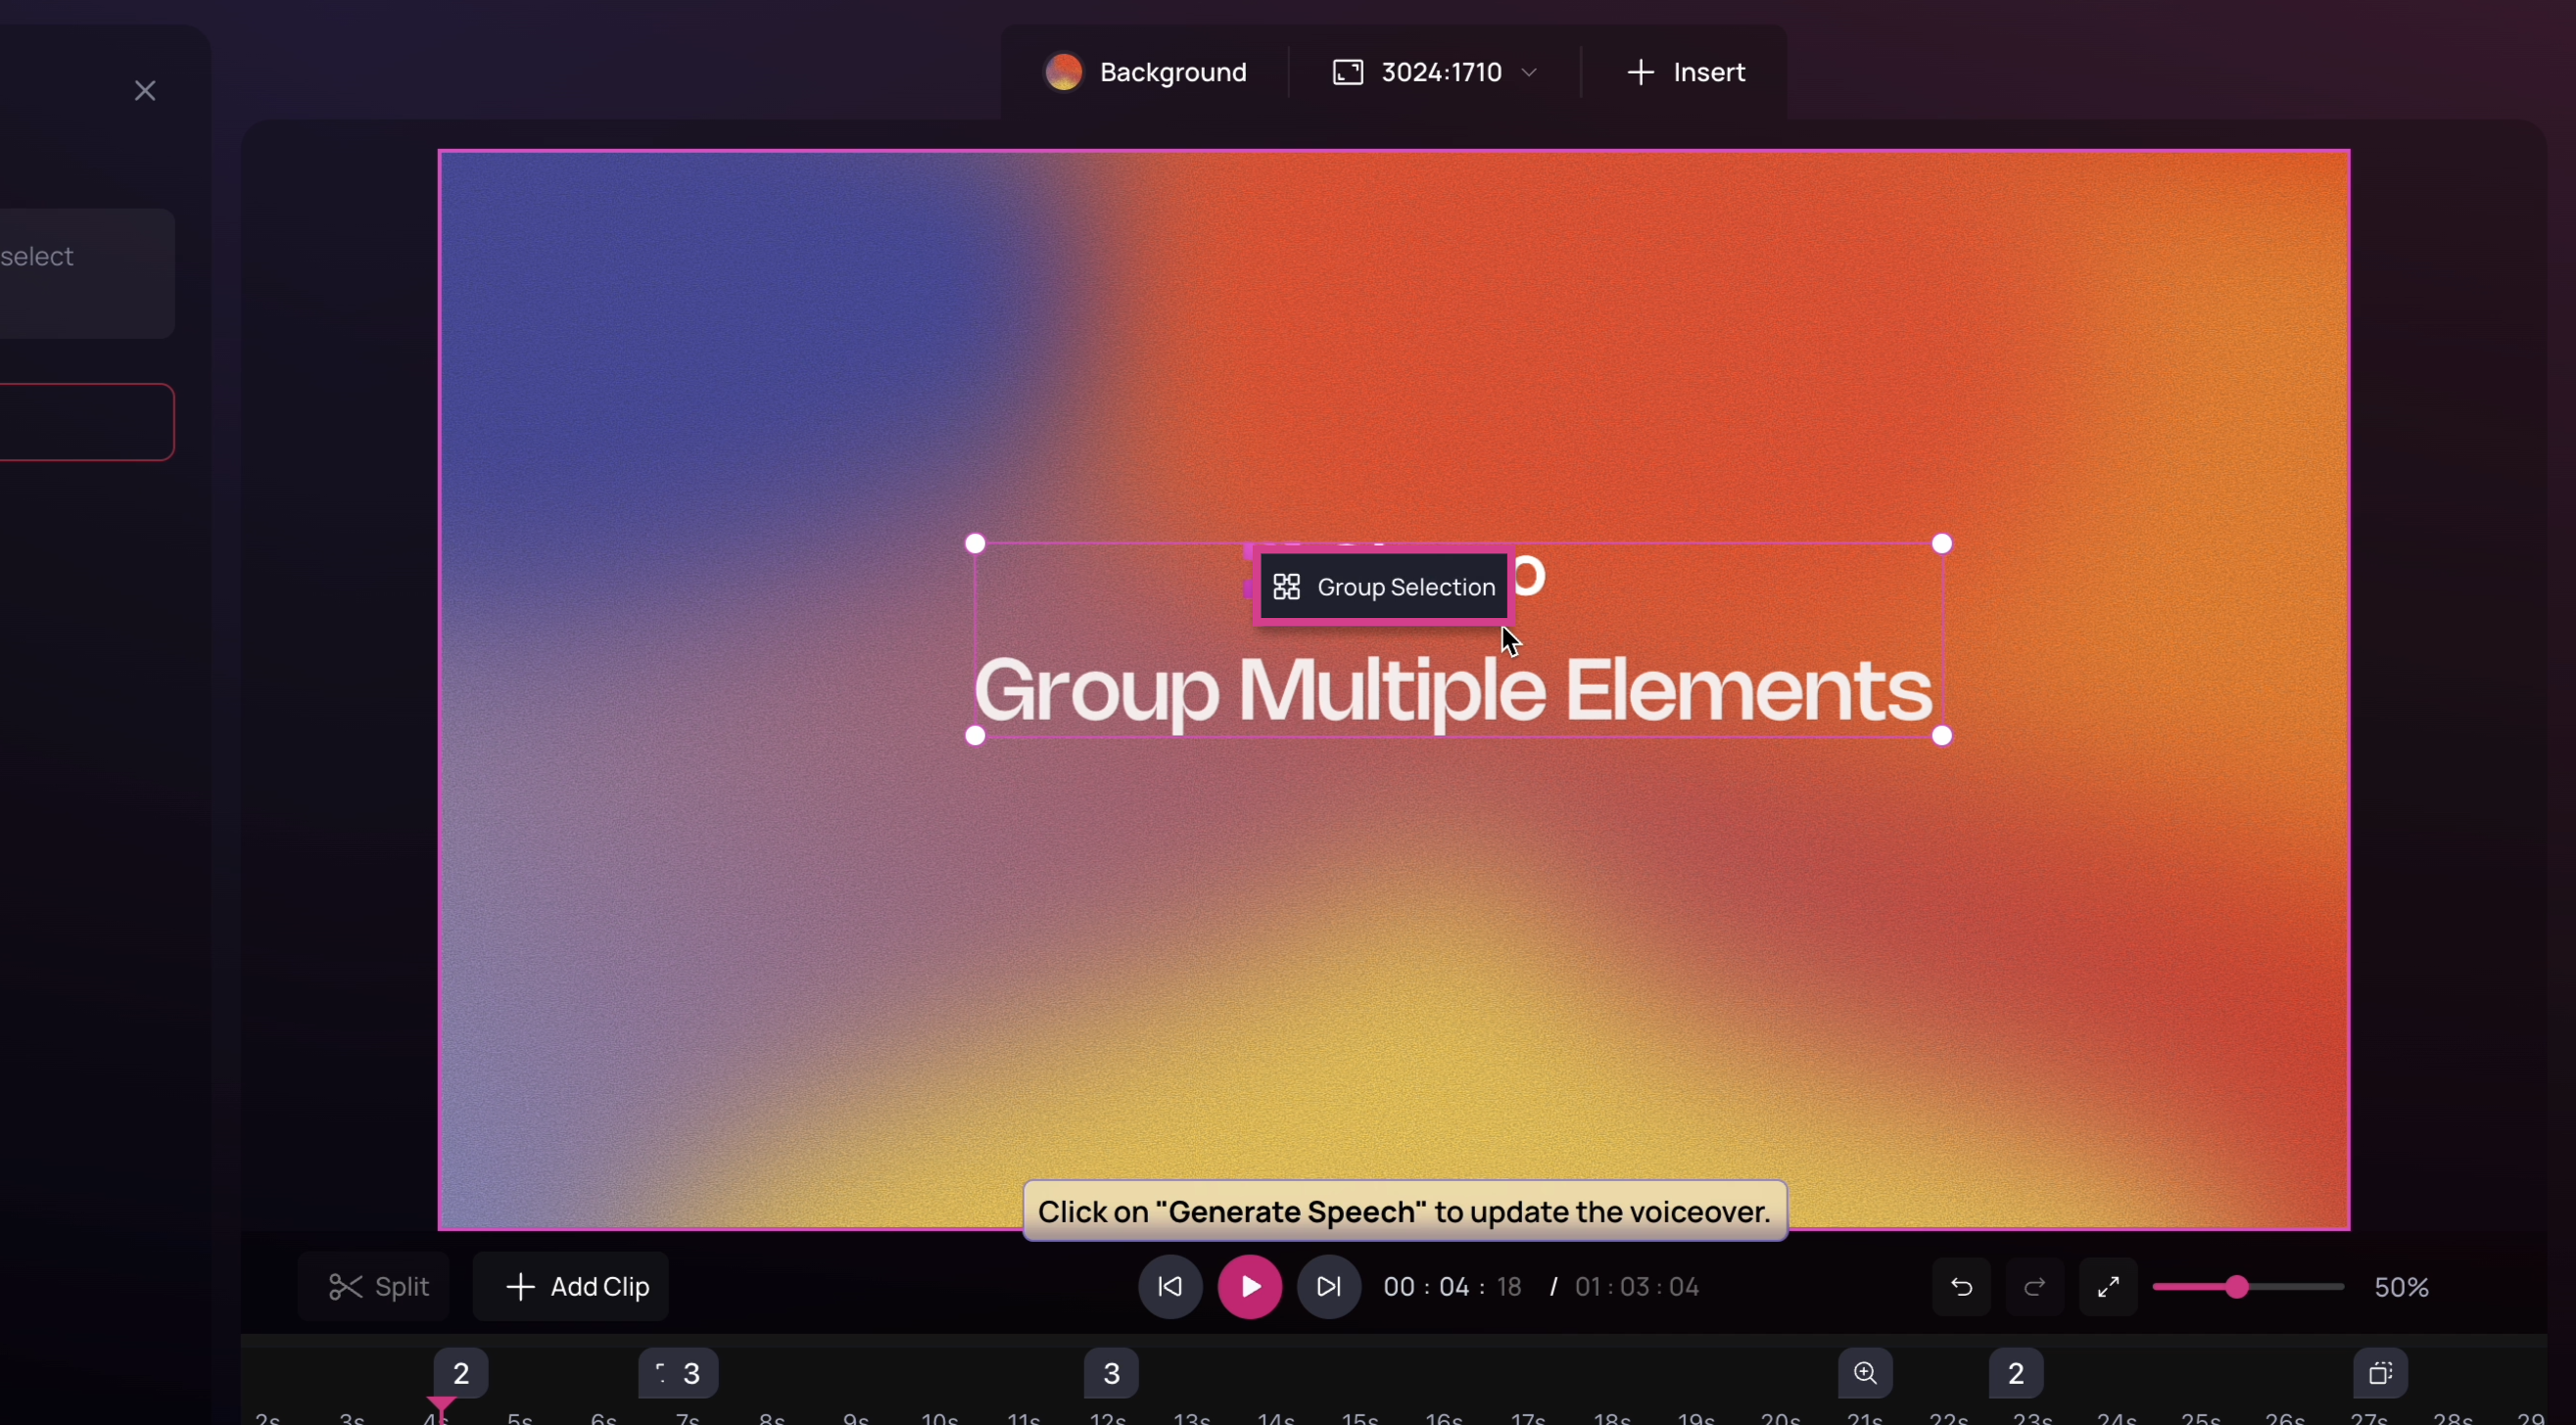The height and width of the screenshot is (1425, 2576).
Task: Toggle fullscreen preview with expand icon
Action: 2108,1286
